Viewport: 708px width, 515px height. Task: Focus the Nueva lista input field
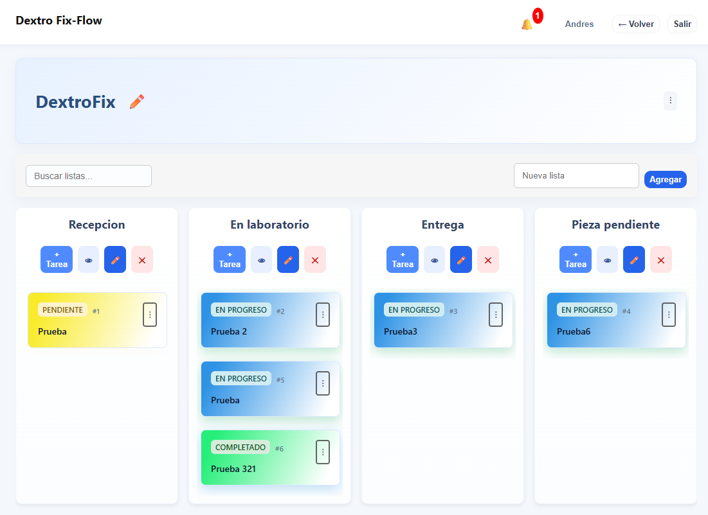576,176
